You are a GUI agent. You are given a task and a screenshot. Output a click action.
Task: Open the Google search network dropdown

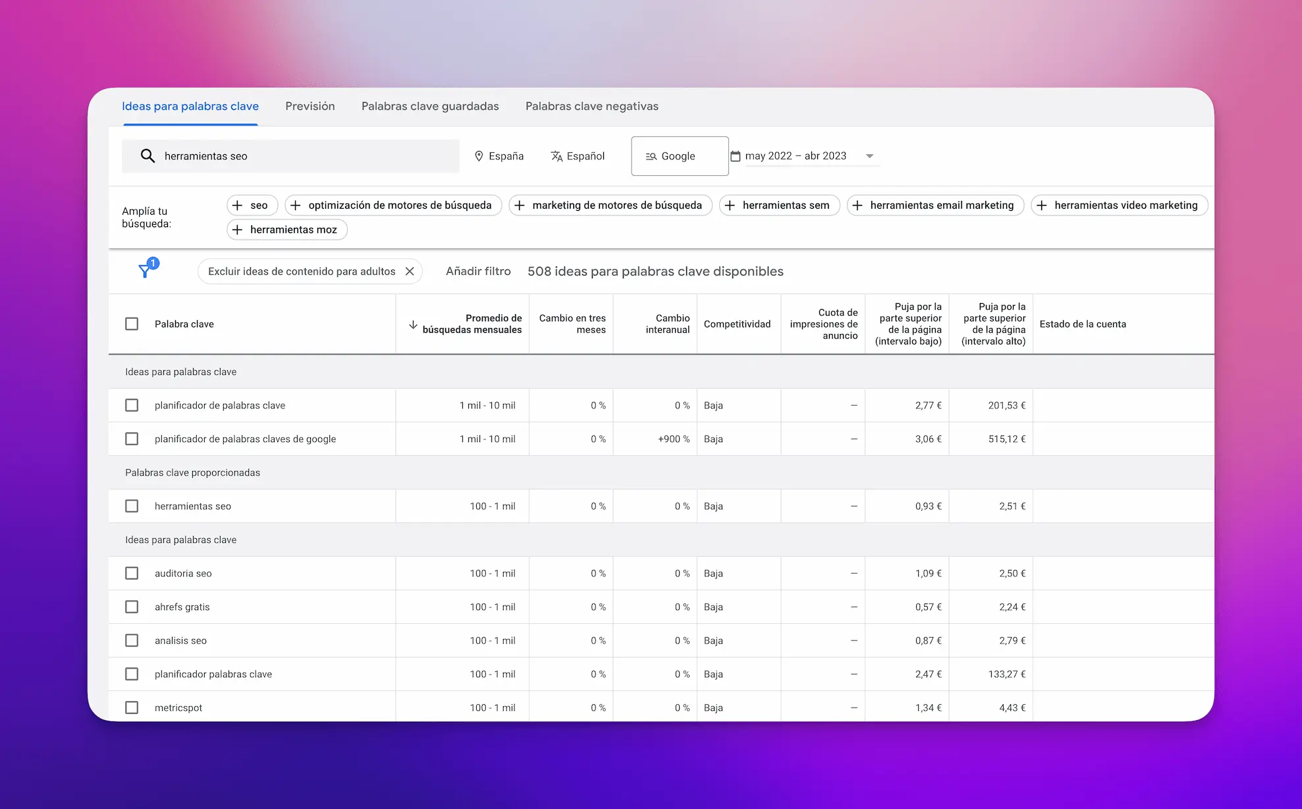pyautogui.click(x=679, y=155)
